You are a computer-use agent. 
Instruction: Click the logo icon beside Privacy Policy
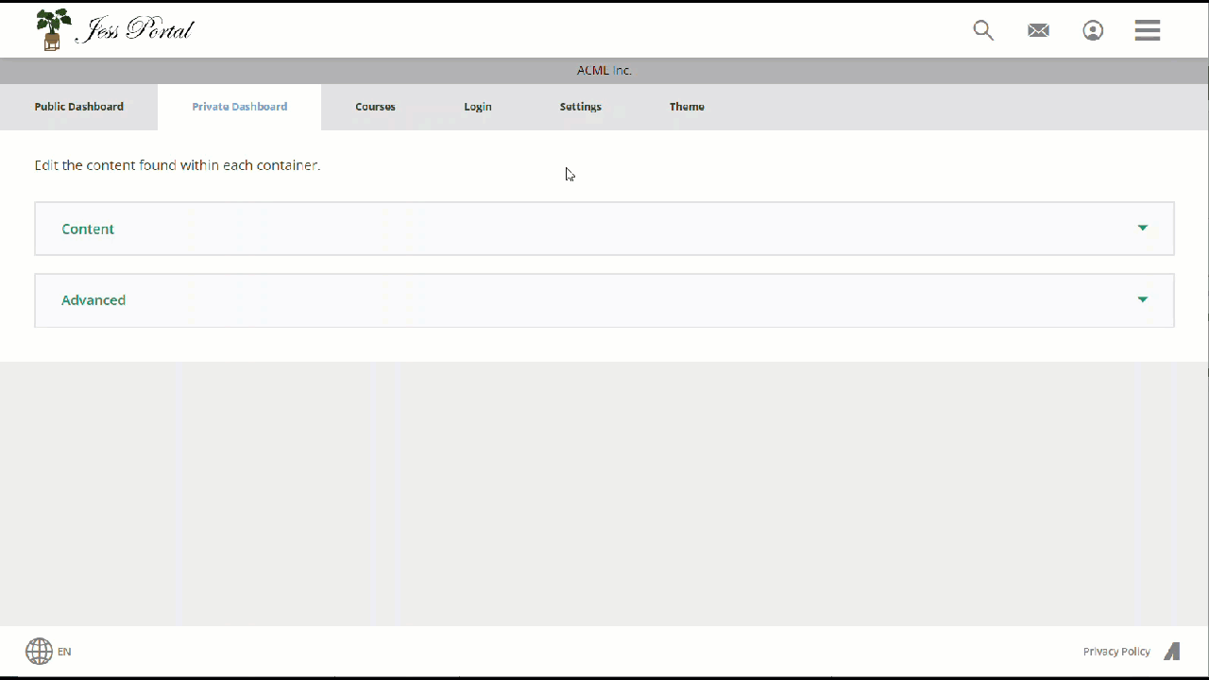pyautogui.click(x=1172, y=651)
